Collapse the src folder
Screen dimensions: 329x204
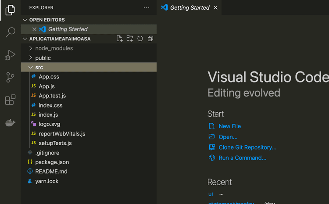pyautogui.click(x=39, y=67)
